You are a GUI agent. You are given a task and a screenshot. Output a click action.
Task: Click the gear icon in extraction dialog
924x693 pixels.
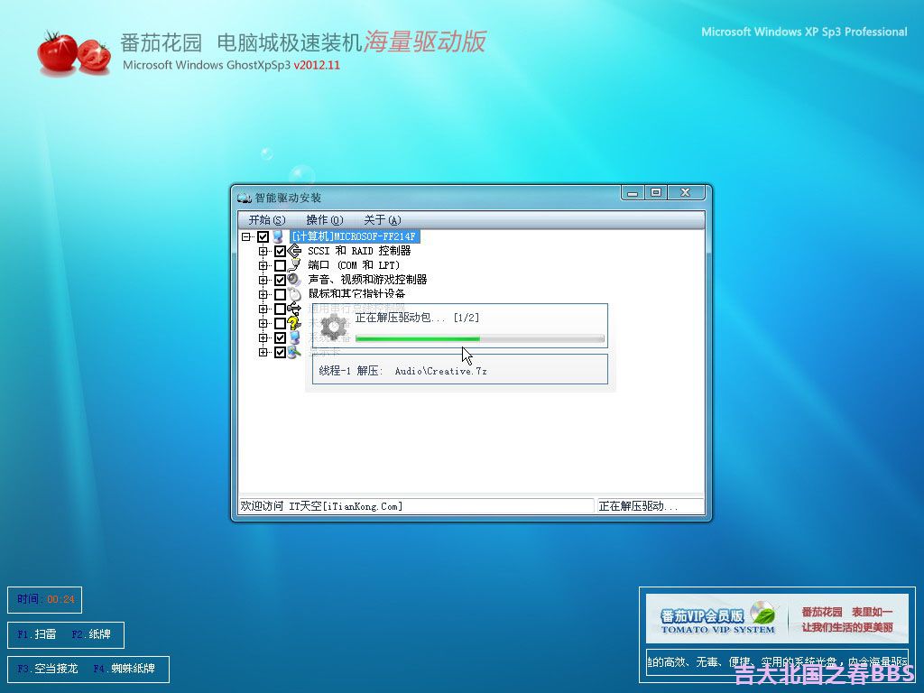click(x=334, y=328)
